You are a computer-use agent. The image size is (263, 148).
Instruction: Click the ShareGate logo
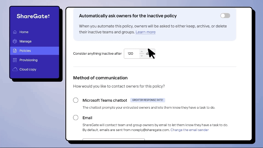coord(33,16)
